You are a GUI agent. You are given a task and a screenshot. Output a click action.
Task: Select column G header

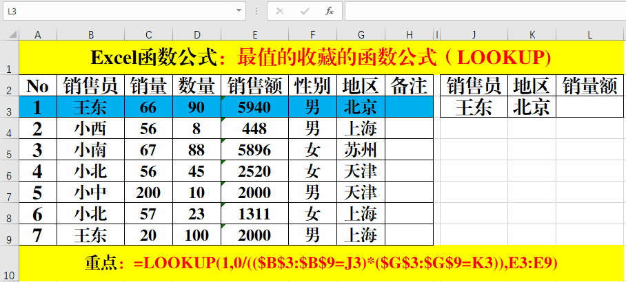pyautogui.click(x=361, y=35)
